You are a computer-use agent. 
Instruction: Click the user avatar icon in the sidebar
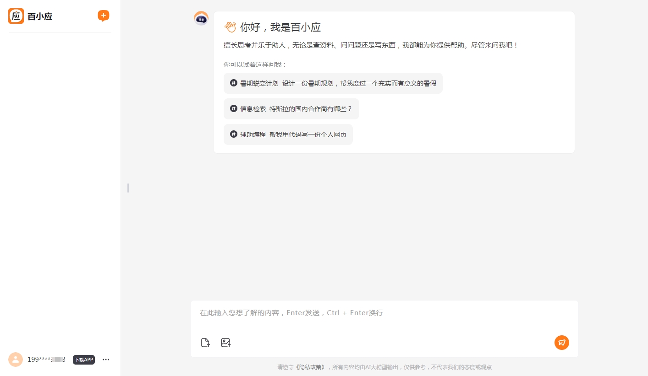16,360
